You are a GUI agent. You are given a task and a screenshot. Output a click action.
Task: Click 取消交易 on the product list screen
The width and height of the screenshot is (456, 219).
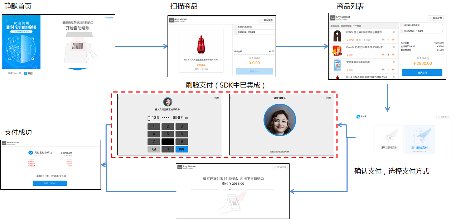[x=436, y=18]
